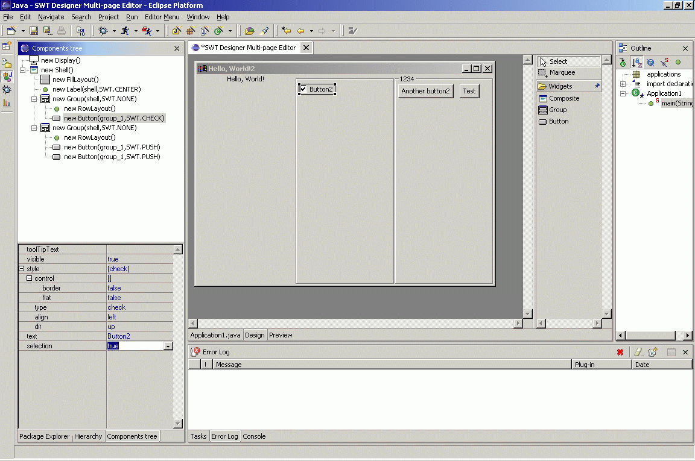Viewport: 695px width, 461px height.
Task: Click the Save floppy disk icon
Action: click(34, 31)
